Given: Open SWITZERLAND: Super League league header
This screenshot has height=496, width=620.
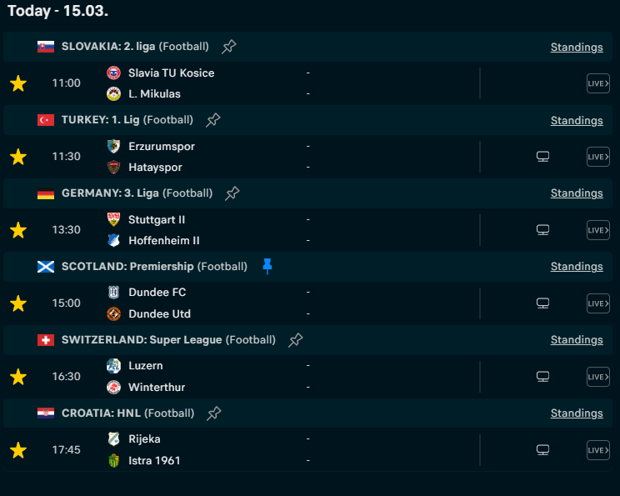Looking at the screenshot, I should point(142,340).
